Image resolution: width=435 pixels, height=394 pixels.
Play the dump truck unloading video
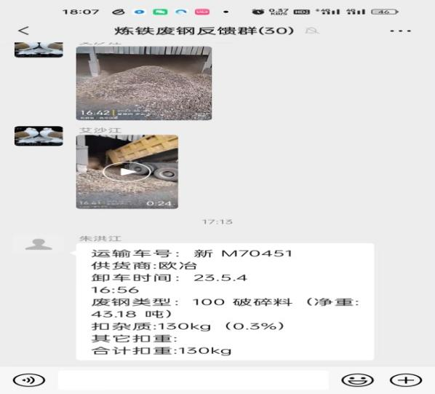[x=127, y=172]
